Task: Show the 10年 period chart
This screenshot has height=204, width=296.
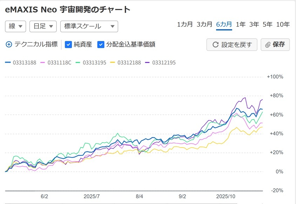Action: [x=283, y=25]
